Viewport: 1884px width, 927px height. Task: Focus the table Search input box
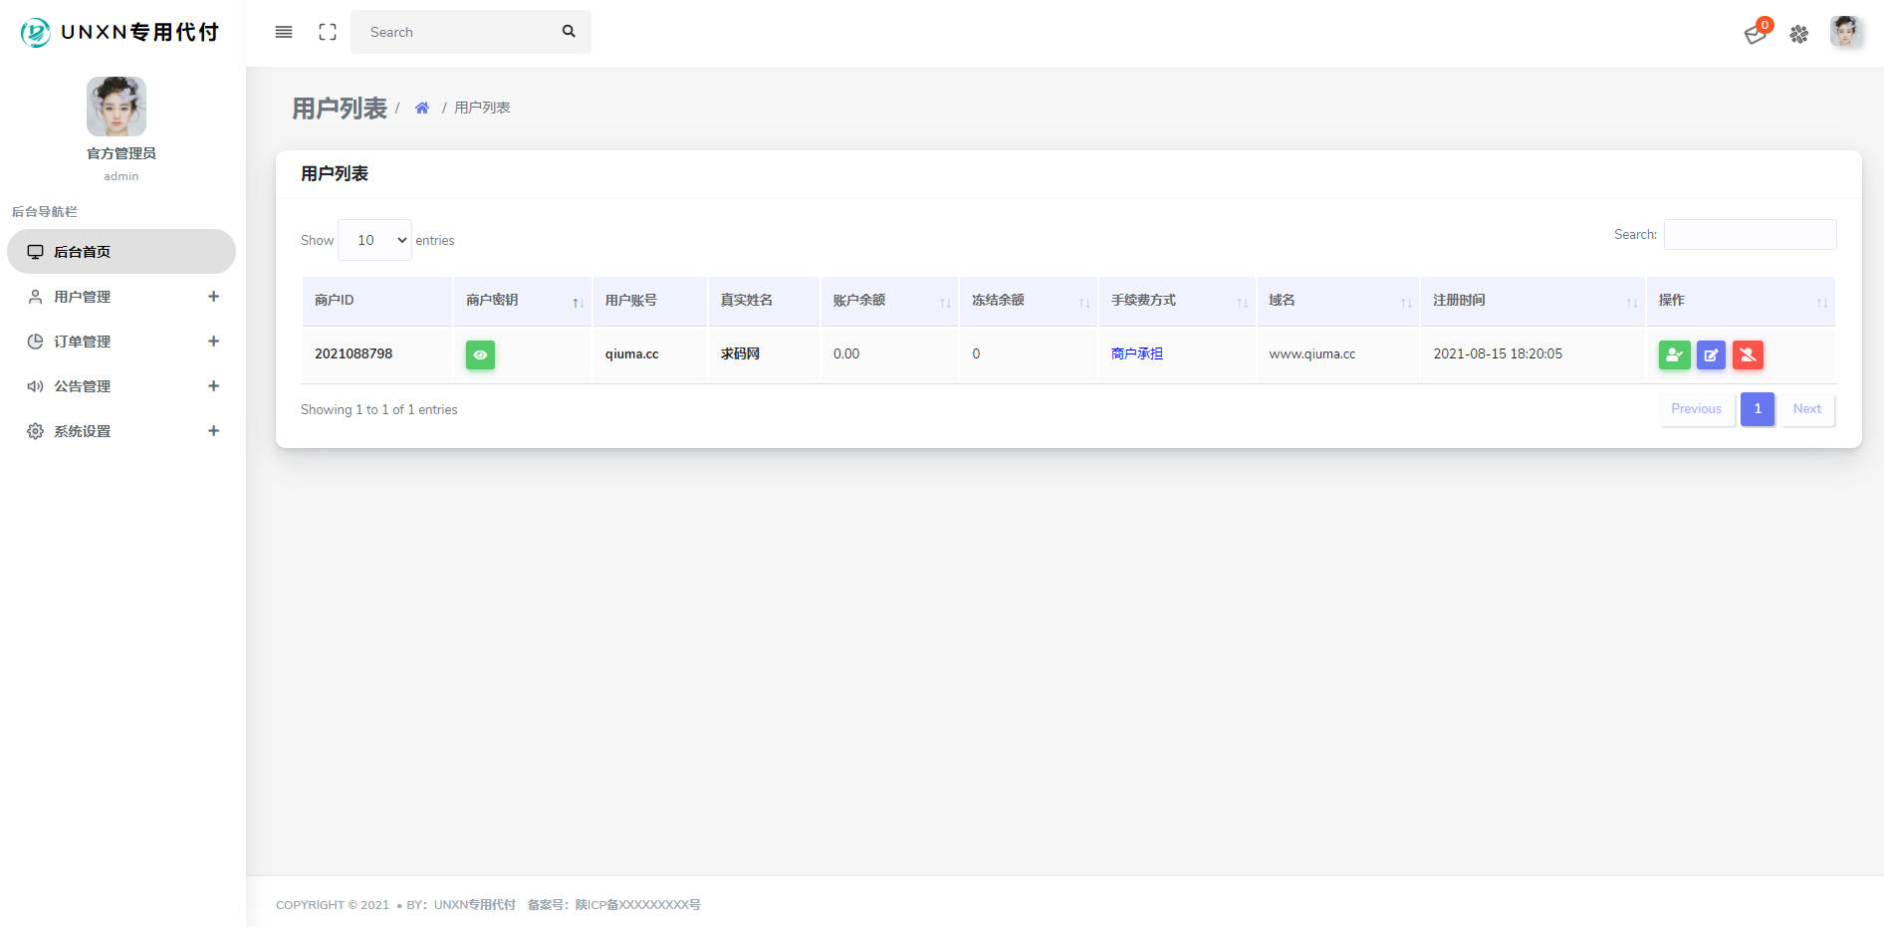[1750, 235]
